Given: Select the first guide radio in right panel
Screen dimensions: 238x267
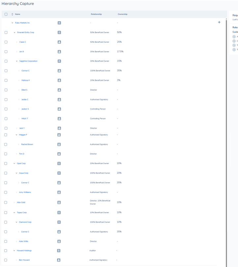Looking at the screenshot, I should click(x=234, y=37).
